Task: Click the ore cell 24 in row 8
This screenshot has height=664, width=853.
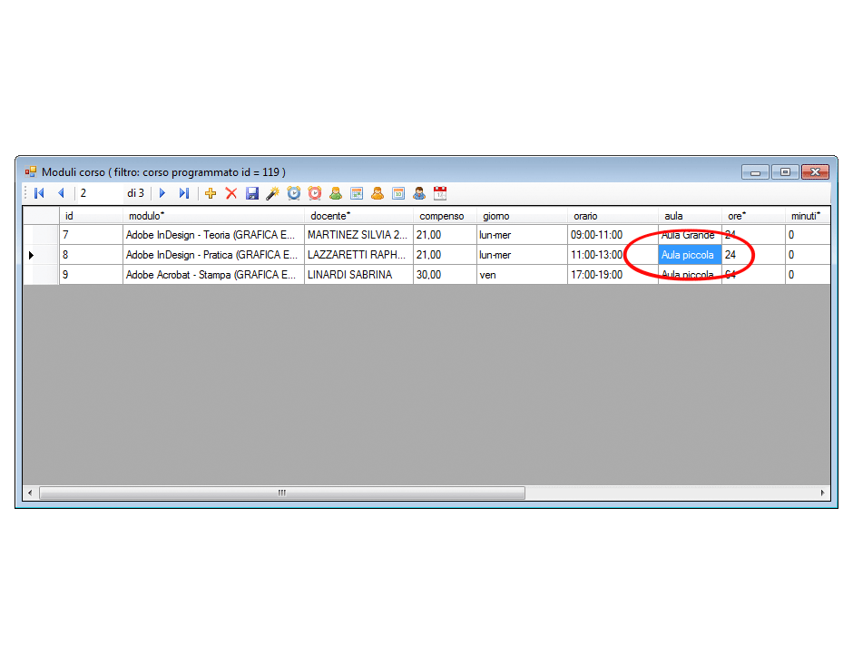Action: (x=753, y=255)
